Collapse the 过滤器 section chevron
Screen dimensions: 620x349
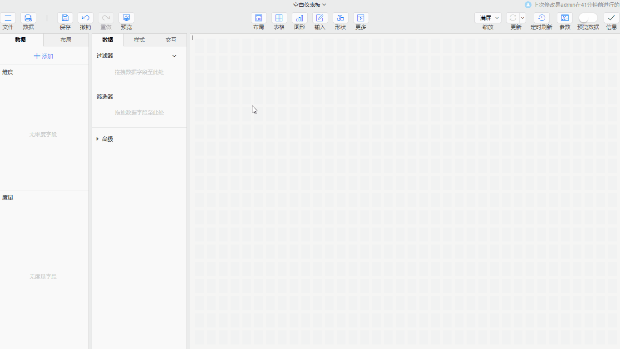(x=174, y=56)
